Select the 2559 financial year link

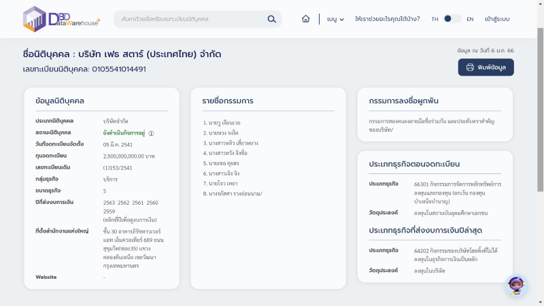click(109, 211)
